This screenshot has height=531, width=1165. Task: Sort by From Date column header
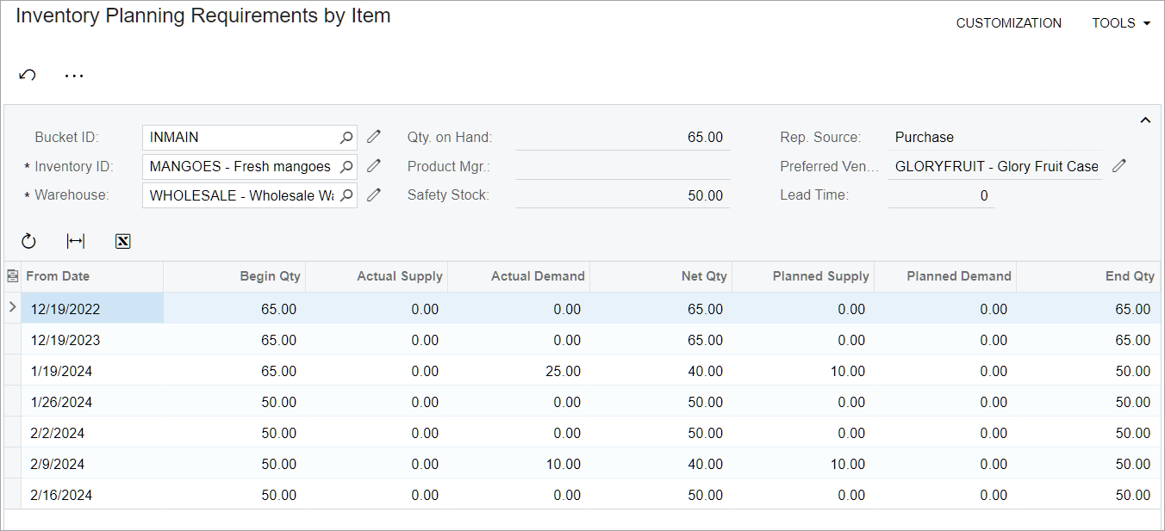tap(92, 276)
